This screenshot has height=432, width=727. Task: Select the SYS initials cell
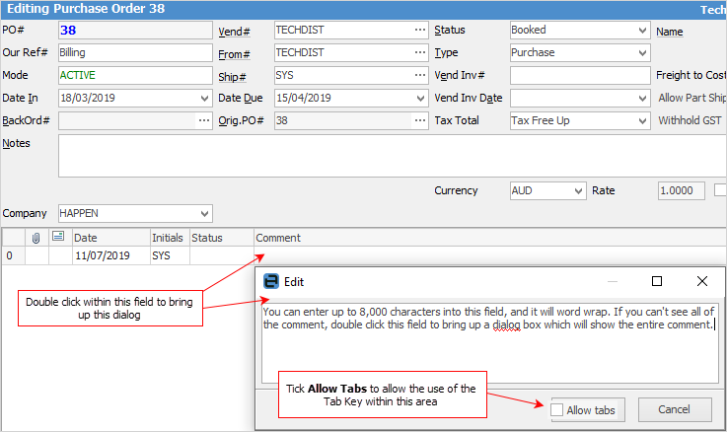click(x=170, y=255)
